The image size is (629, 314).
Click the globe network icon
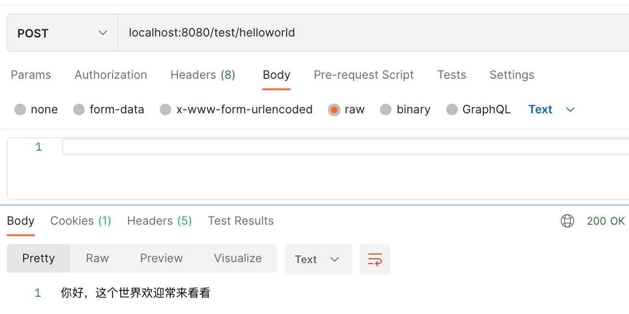(x=567, y=221)
